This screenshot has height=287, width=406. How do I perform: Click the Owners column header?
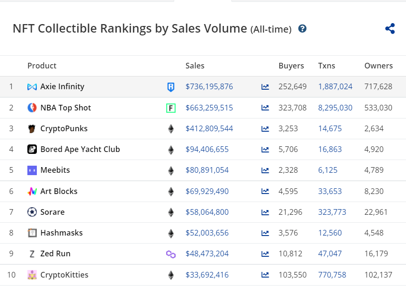coord(378,66)
